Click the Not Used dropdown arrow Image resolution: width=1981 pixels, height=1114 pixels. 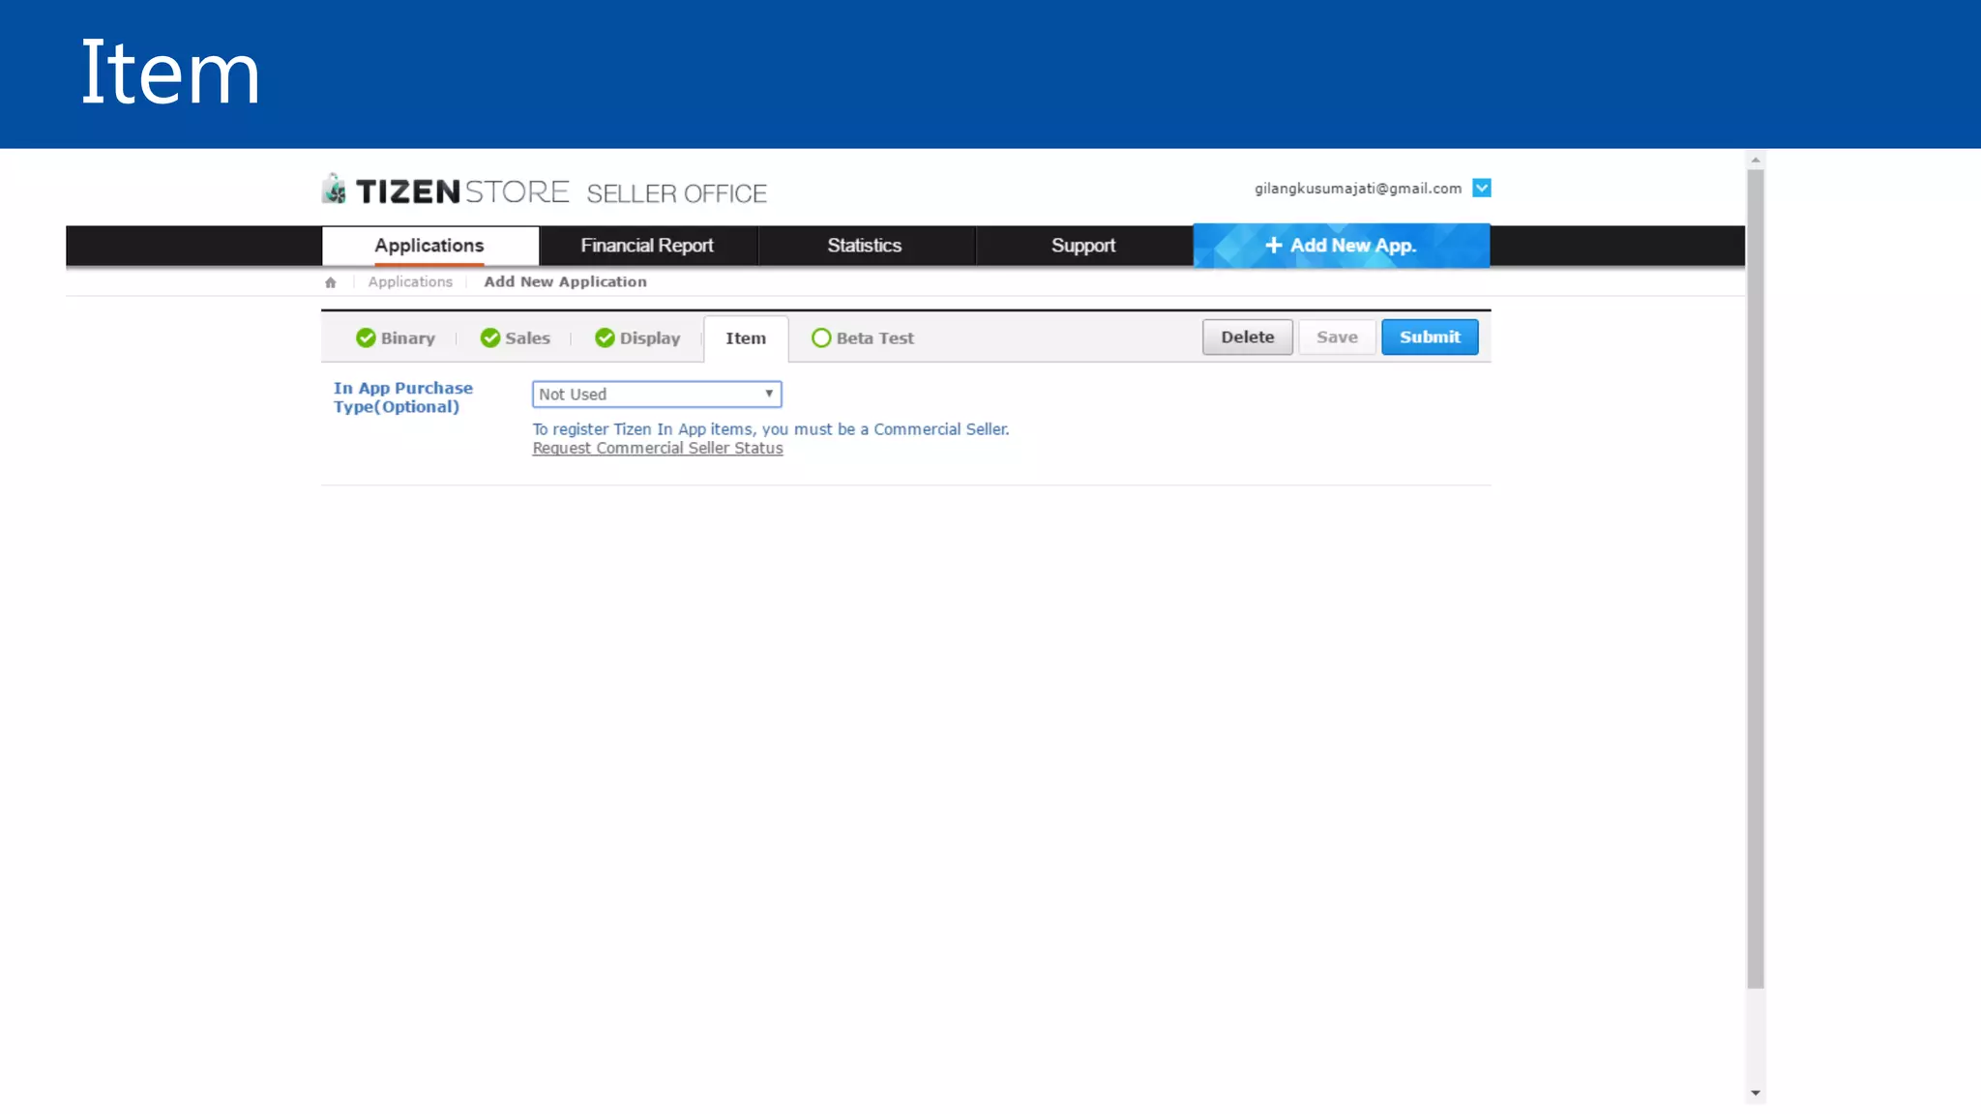click(769, 395)
